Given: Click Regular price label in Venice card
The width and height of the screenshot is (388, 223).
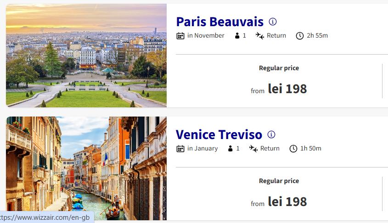Looking at the screenshot, I should click(x=279, y=181).
